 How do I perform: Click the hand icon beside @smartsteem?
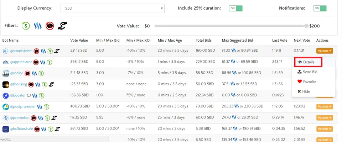pyautogui.click(x=57, y=51)
